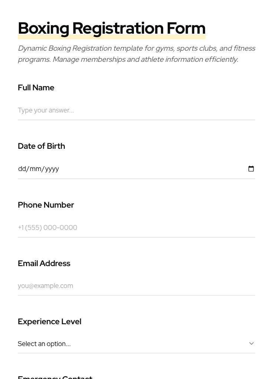Click the 'Phone Number' field label
Screen dimensions: 273x379
click(x=46, y=205)
